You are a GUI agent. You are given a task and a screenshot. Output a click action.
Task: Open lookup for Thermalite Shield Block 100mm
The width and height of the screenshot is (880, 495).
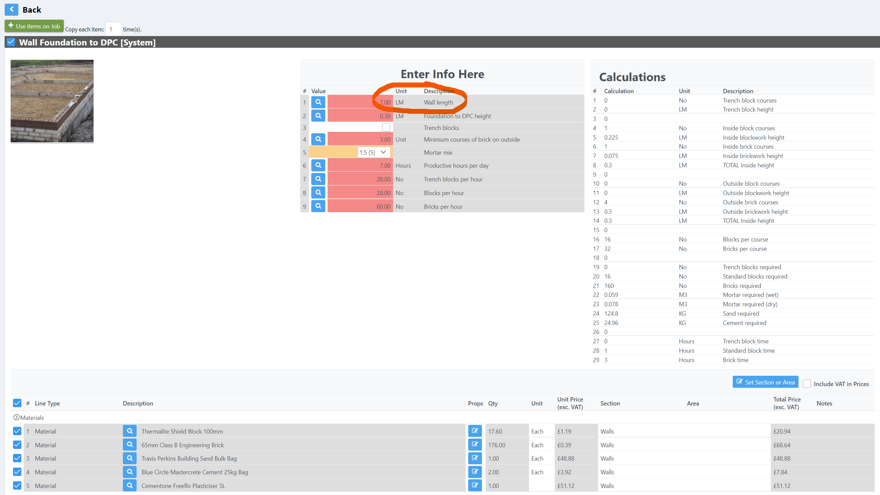[130, 431]
